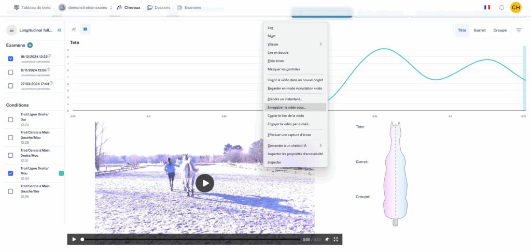Open the filter options icon beside Croupe
Image resolution: width=531 pixels, height=252 pixels.
519,31
